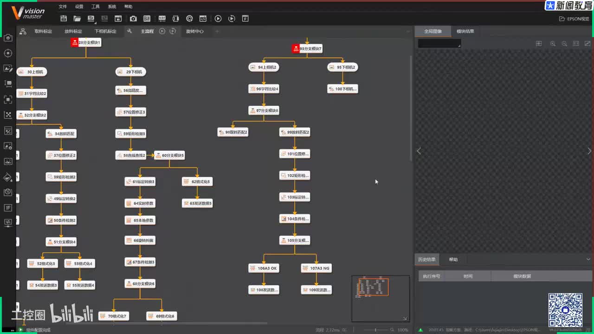Open the calculation plus-minus tool in the left sidebar
The image size is (594, 334).
click(x=8, y=131)
